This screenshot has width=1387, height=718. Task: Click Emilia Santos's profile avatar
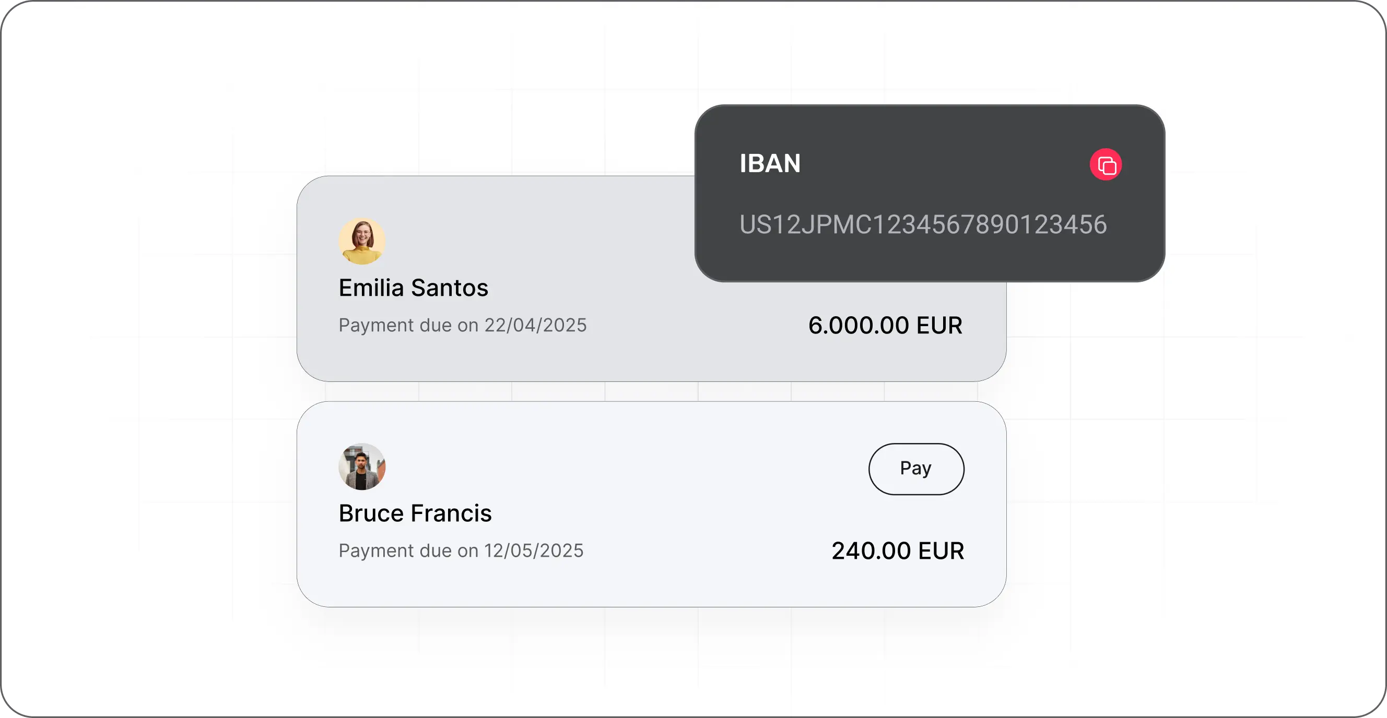pos(362,241)
